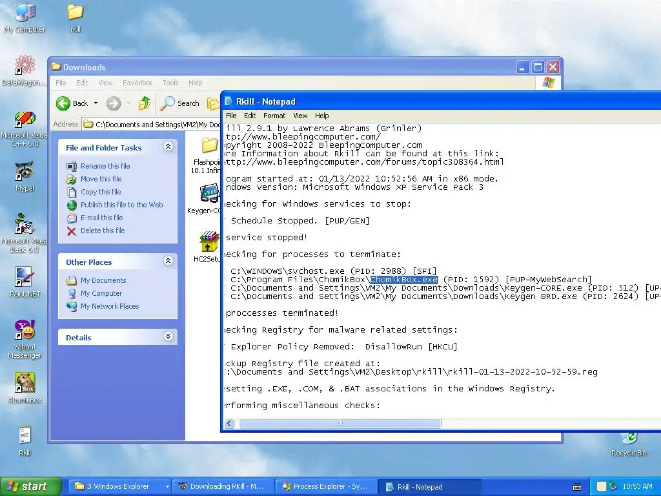Click E-mail this file task

click(101, 218)
